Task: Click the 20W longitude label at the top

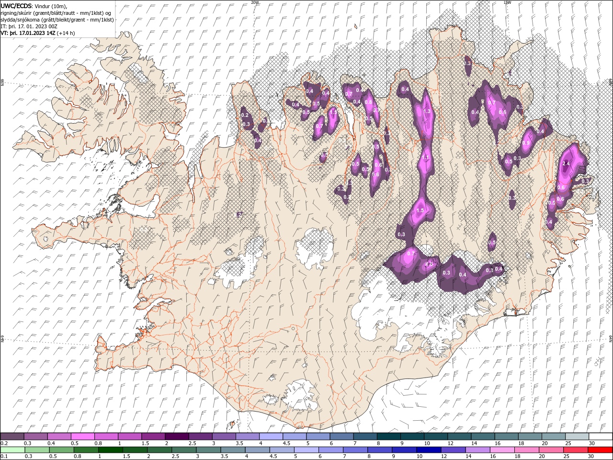Action: [255, 2]
